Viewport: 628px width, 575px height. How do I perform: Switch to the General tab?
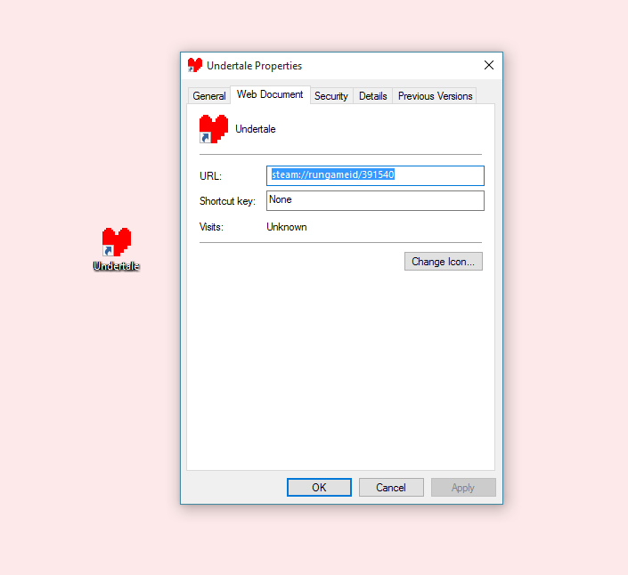point(209,96)
